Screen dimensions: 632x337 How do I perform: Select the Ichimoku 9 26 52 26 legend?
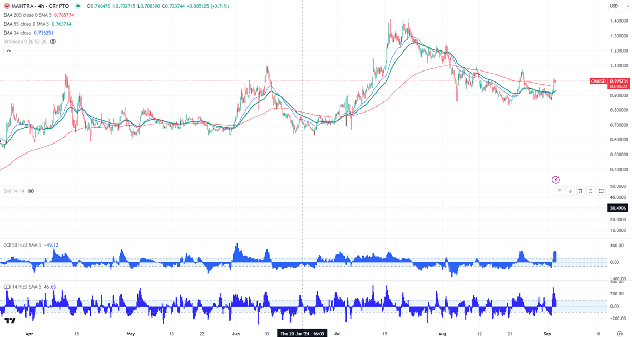(x=25, y=41)
